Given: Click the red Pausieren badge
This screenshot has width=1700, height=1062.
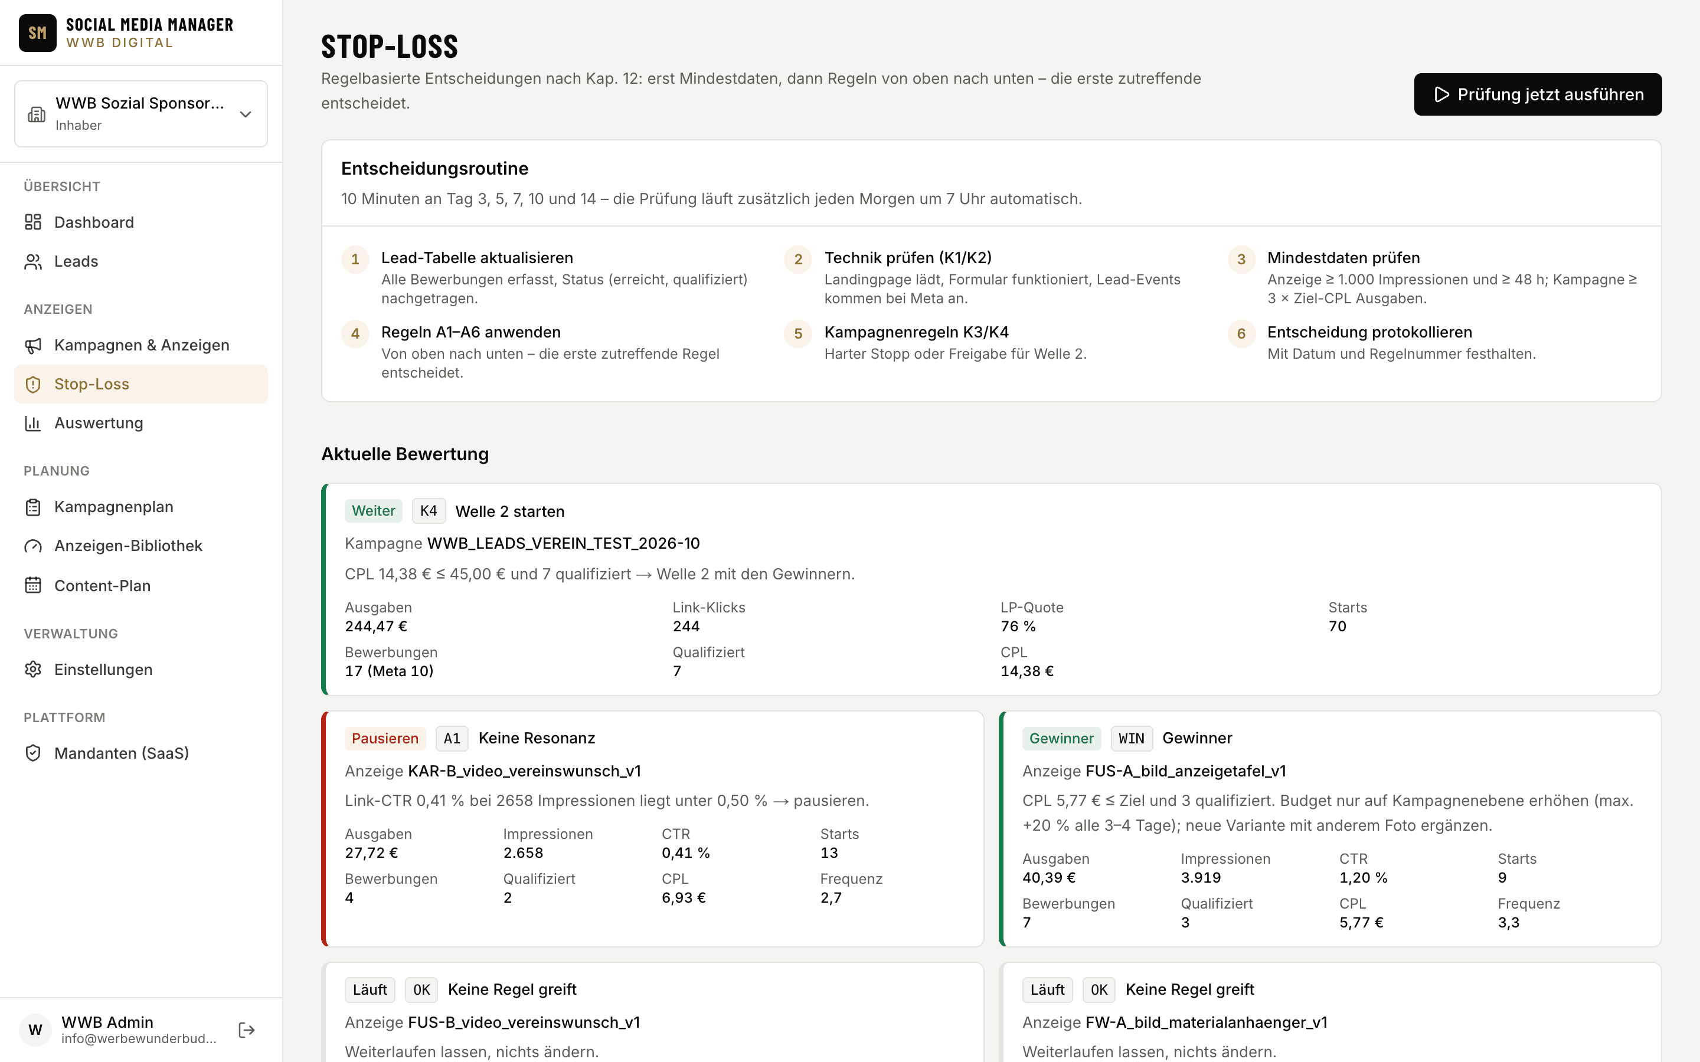Looking at the screenshot, I should click(385, 738).
